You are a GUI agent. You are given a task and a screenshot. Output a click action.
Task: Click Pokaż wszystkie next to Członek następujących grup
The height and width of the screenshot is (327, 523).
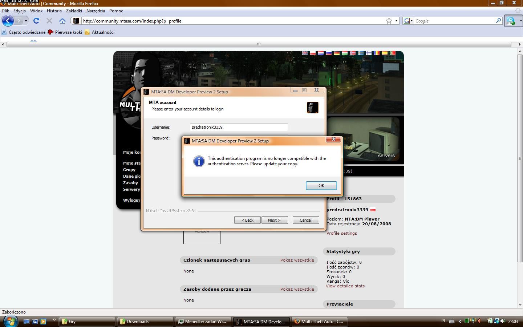click(297, 260)
